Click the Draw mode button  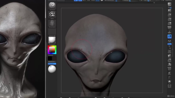click(x=80, y=1)
